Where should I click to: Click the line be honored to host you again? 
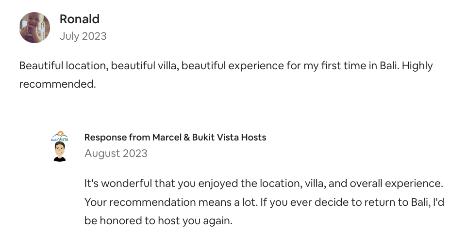pyautogui.click(x=158, y=221)
